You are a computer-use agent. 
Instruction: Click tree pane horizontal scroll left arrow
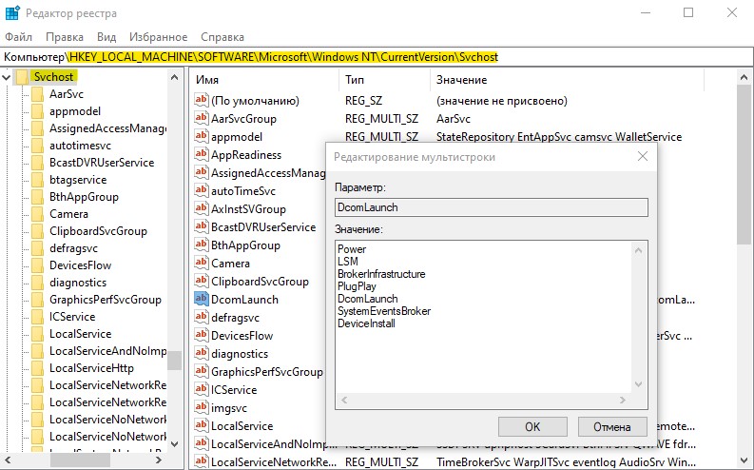pos(9,460)
